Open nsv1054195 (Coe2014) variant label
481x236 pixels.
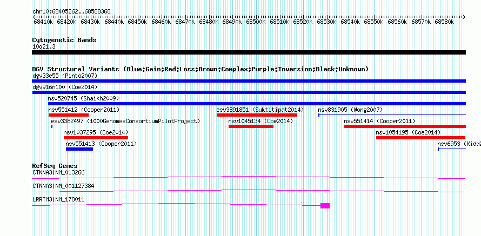pos(408,132)
